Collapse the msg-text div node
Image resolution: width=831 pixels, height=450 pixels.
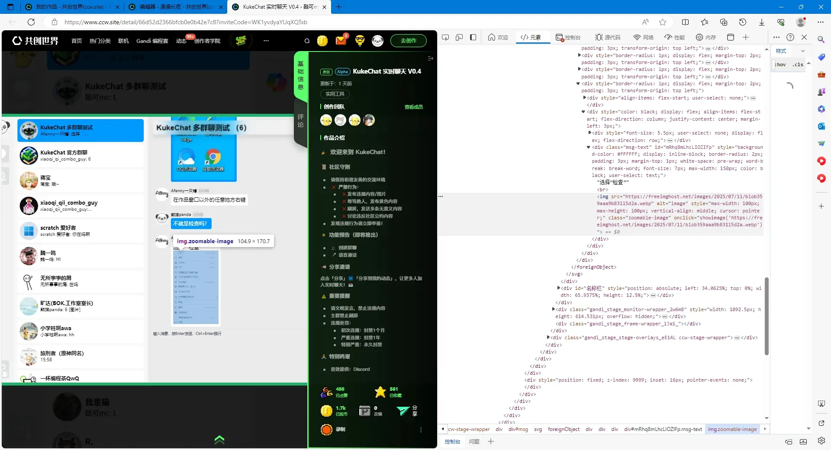pos(589,147)
